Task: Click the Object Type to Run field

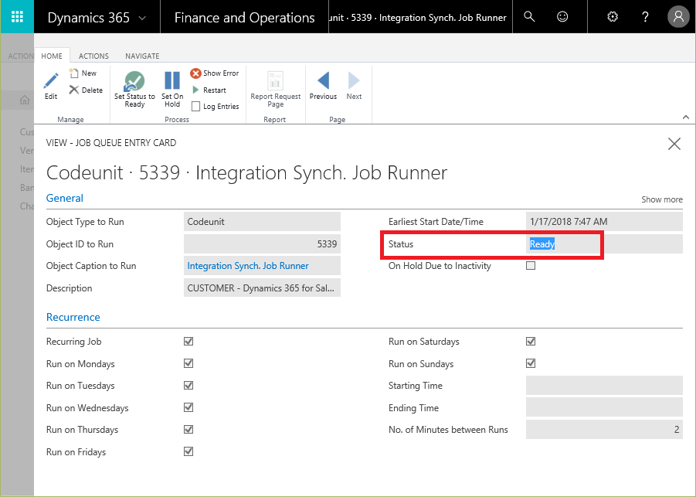Action: pyautogui.click(x=262, y=222)
